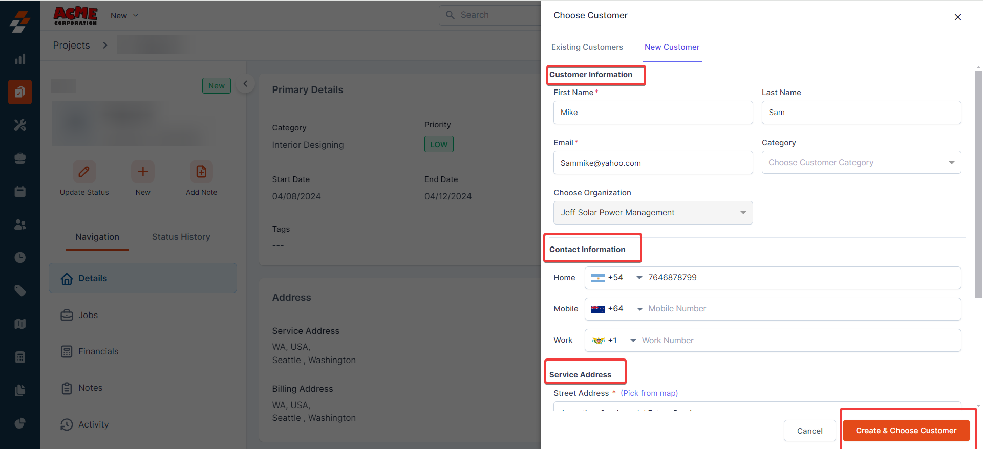The image size is (983, 449).
Task: Open the wrench tools icon in the sidebar
Action: click(20, 125)
